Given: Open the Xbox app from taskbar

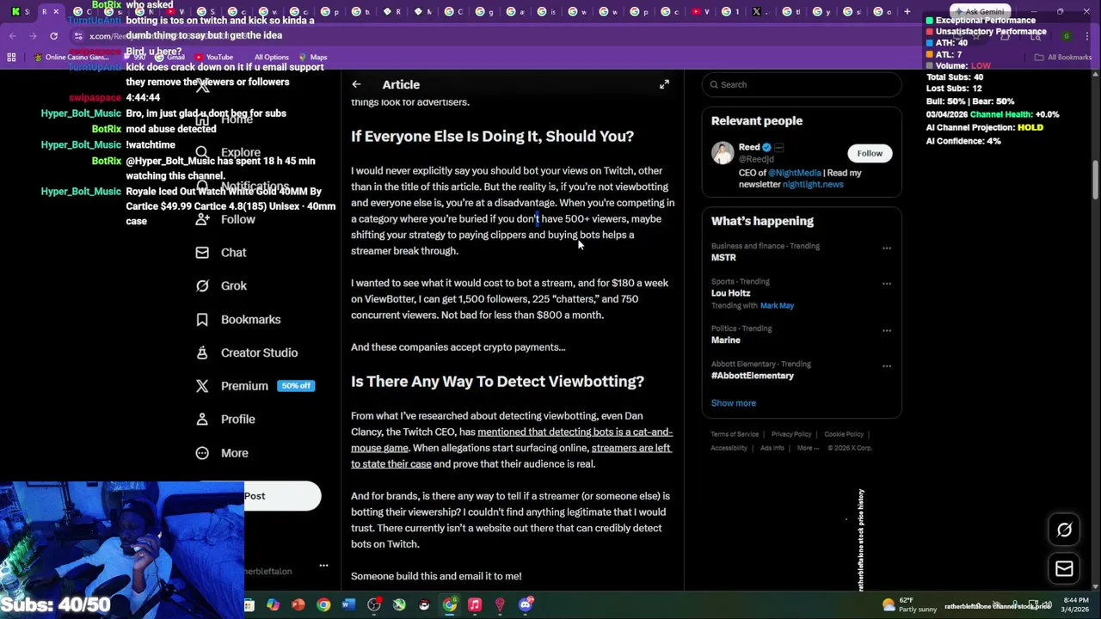Looking at the screenshot, I should [x=399, y=605].
